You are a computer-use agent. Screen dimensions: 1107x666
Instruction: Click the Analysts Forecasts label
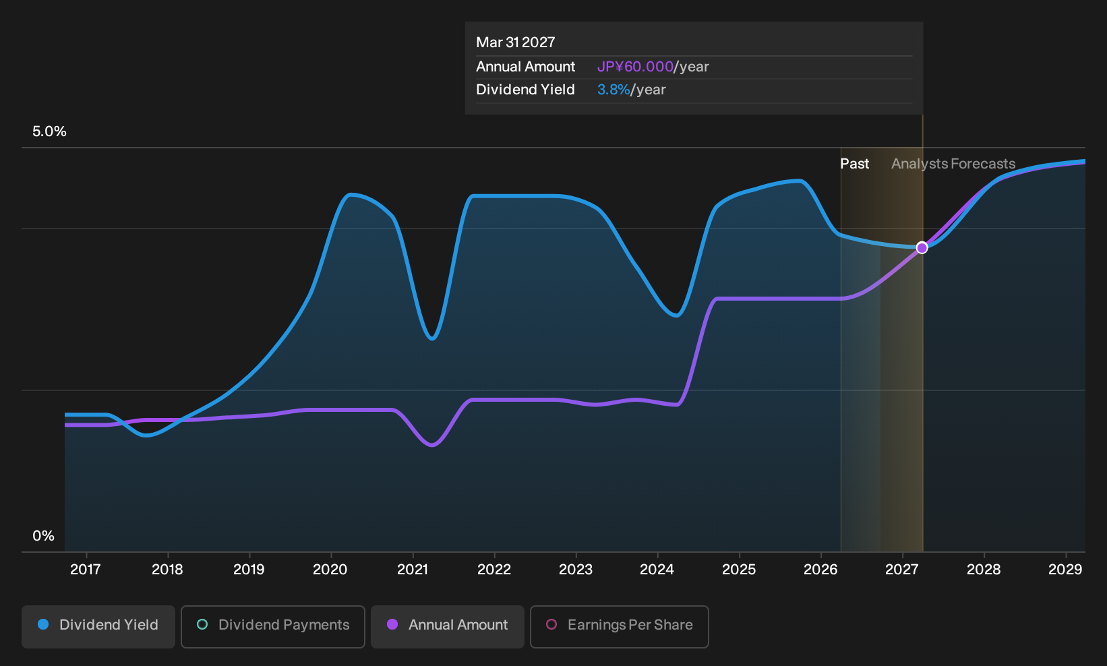click(953, 164)
